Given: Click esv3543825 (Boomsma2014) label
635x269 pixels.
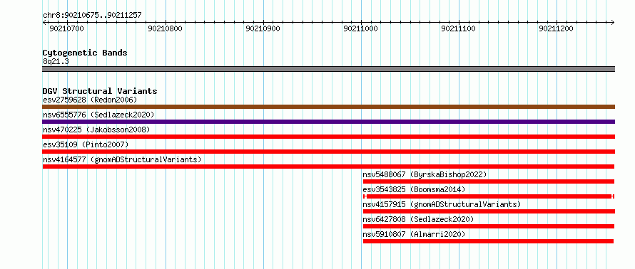Looking at the screenshot, I should 414,189.
